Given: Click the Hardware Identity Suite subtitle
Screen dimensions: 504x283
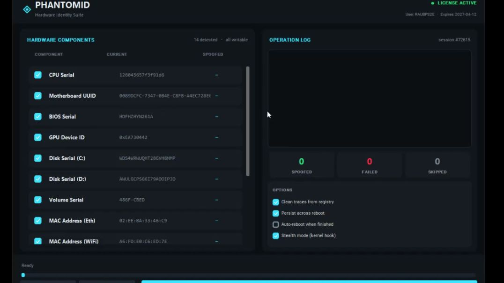Looking at the screenshot, I should (59, 15).
